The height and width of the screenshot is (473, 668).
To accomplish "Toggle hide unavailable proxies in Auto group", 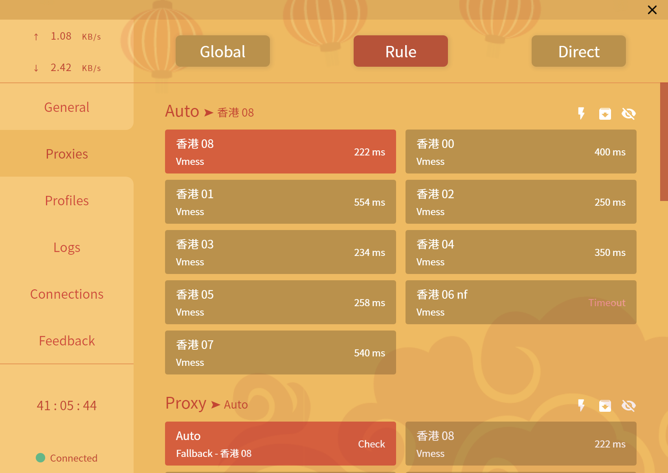I will (628, 114).
